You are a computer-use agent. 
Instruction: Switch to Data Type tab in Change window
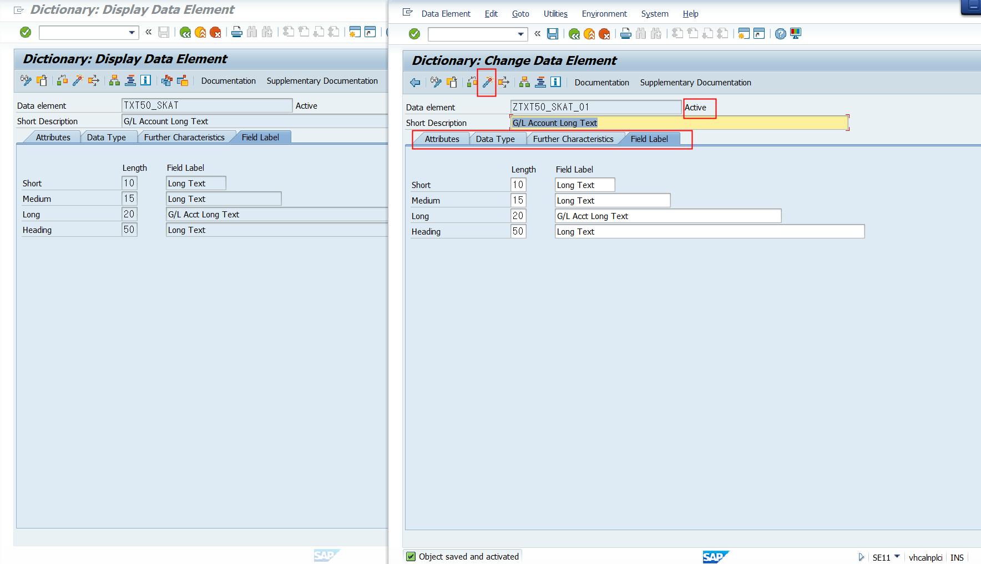pos(495,139)
